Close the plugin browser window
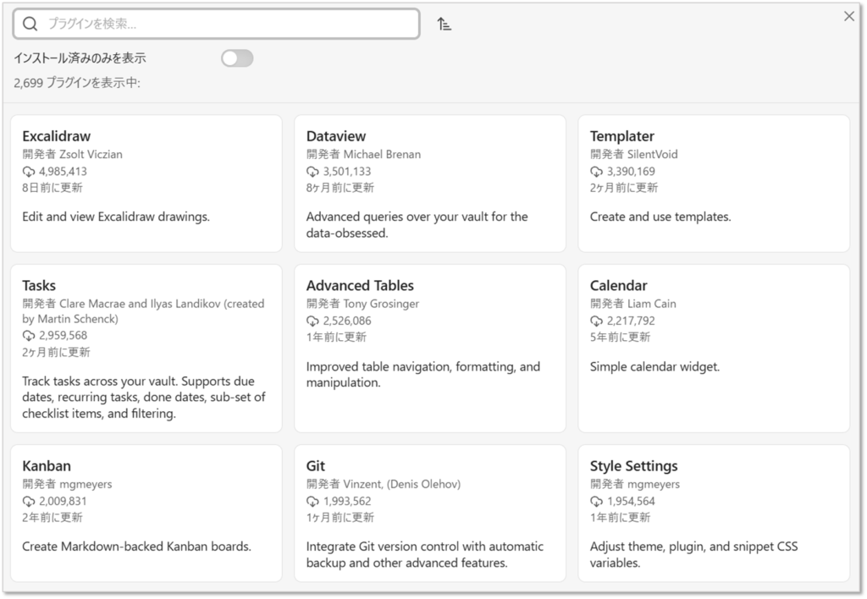The image size is (867, 599). pyautogui.click(x=849, y=16)
